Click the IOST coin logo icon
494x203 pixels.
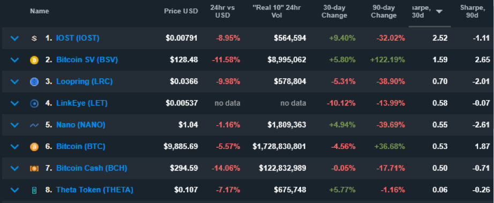tap(34, 39)
